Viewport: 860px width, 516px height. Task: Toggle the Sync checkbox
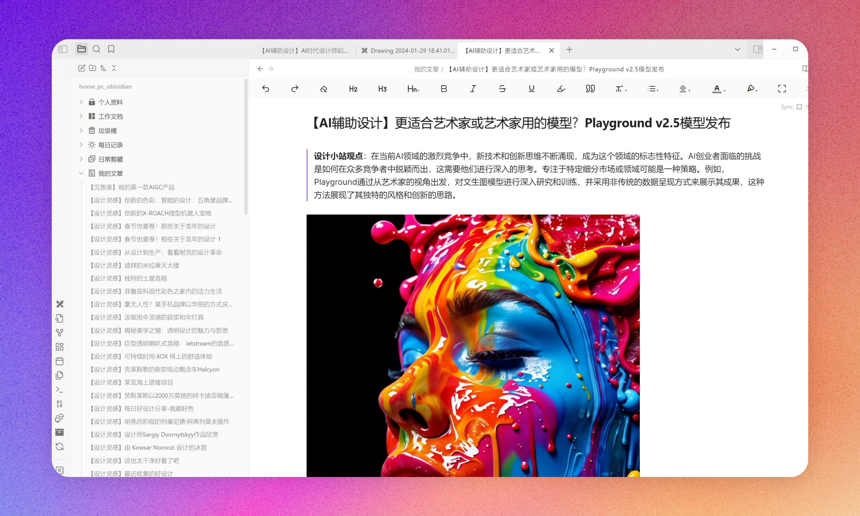pyautogui.click(x=799, y=107)
